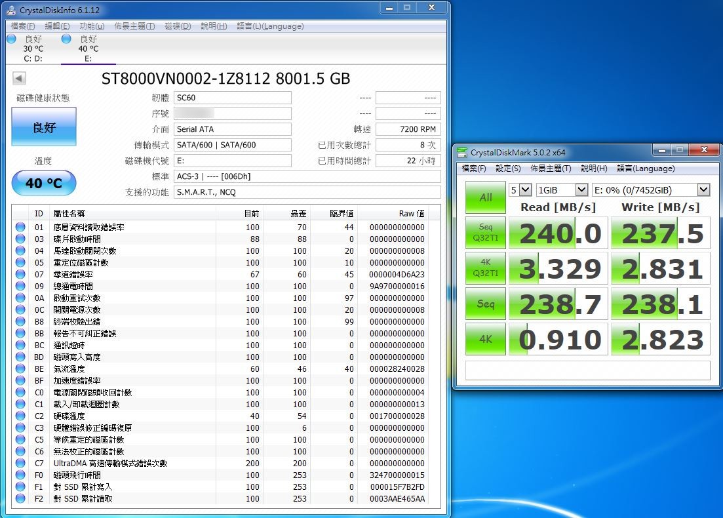
Task: Click the interface field showing Serial ATA
Action: point(233,129)
